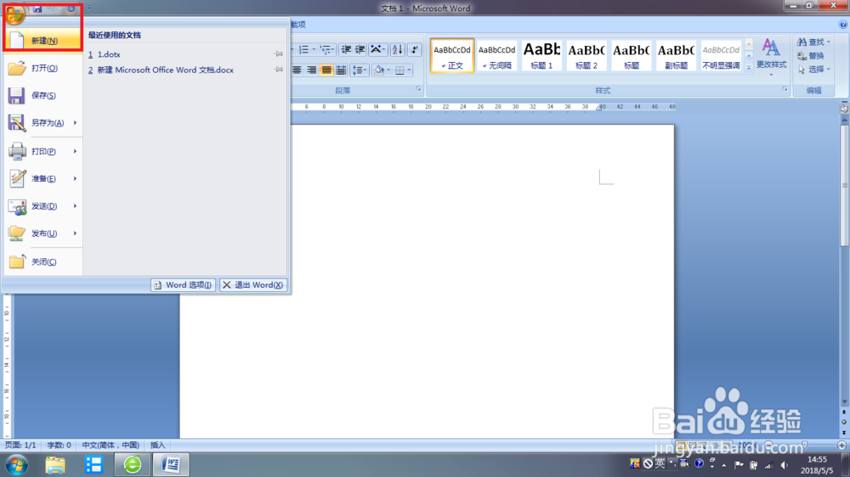The width and height of the screenshot is (850, 477).
Task: Click the shading paint bucket icon
Action: click(379, 70)
